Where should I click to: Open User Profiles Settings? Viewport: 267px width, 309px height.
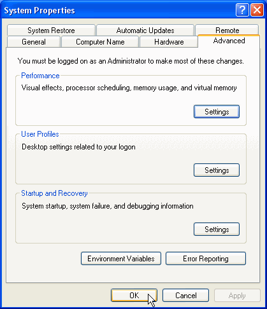(217, 170)
